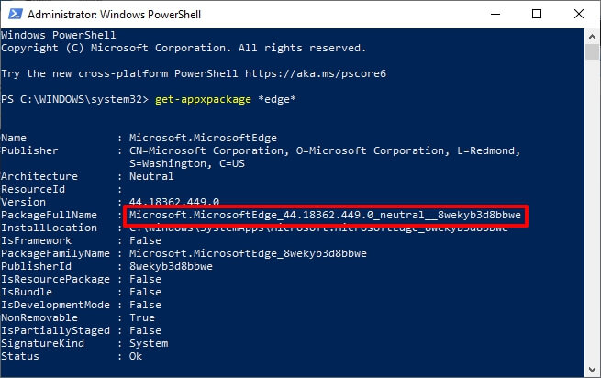Click the PublisherId value 8wekyb3d8bbwe
The height and width of the screenshot is (378, 601).
[171, 266]
